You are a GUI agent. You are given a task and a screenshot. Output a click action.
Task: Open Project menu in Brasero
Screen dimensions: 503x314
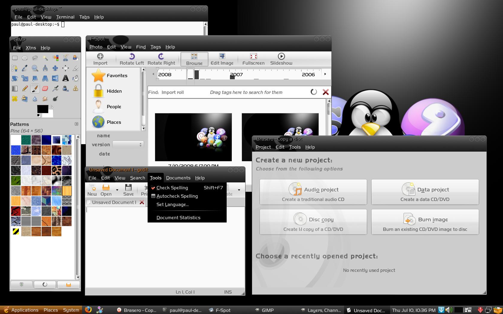pyautogui.click(x=263, y=147)
